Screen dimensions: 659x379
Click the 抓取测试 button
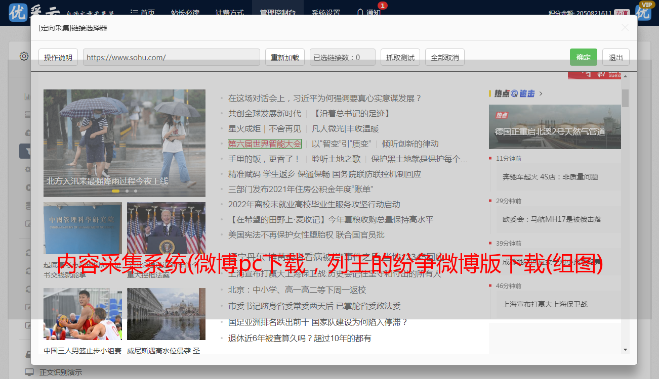[x=400, y=57]
